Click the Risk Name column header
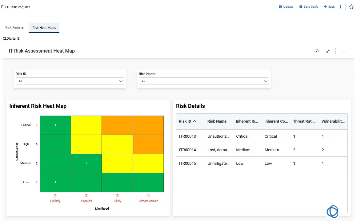Screen dimensions: 357x221 click(217, 121)
